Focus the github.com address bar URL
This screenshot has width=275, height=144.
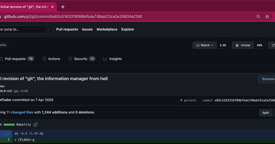pyautogui.click(x=73, y=16)
